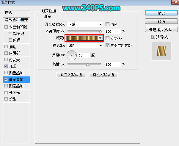This screenshot has width=179, height=146.
Task: Enable the 投影 checkbox
Action: [x=6, y=99]
